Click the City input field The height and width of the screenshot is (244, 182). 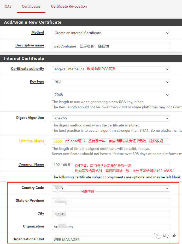tap(111, 214)
